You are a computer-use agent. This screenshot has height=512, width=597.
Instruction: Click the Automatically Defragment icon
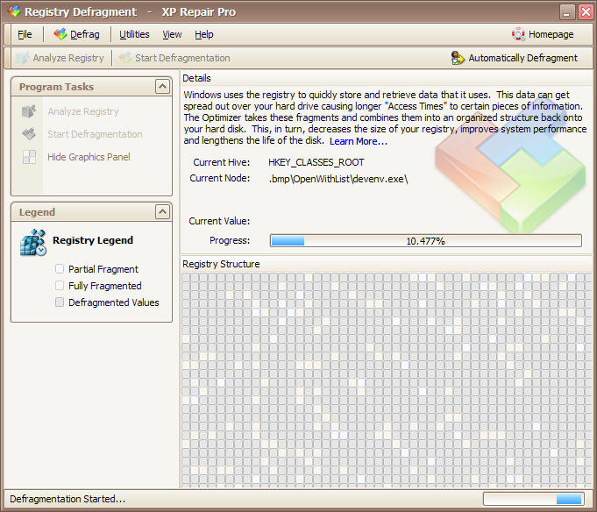(458, 58)
